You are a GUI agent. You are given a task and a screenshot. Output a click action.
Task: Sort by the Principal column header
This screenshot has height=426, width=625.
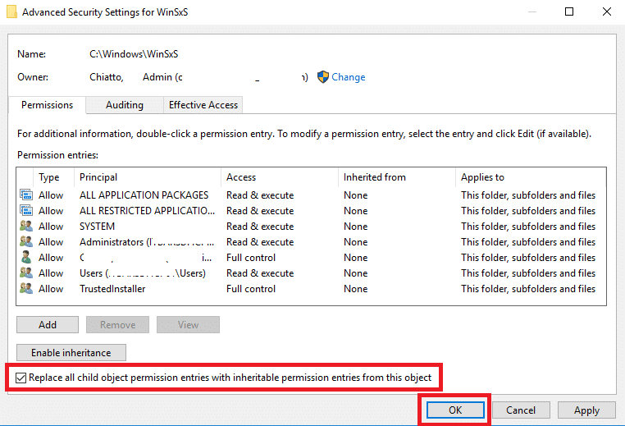pos(148,177)
